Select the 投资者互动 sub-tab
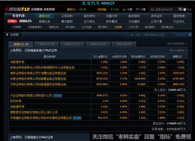Screen dimensions: 195x141 167,27
